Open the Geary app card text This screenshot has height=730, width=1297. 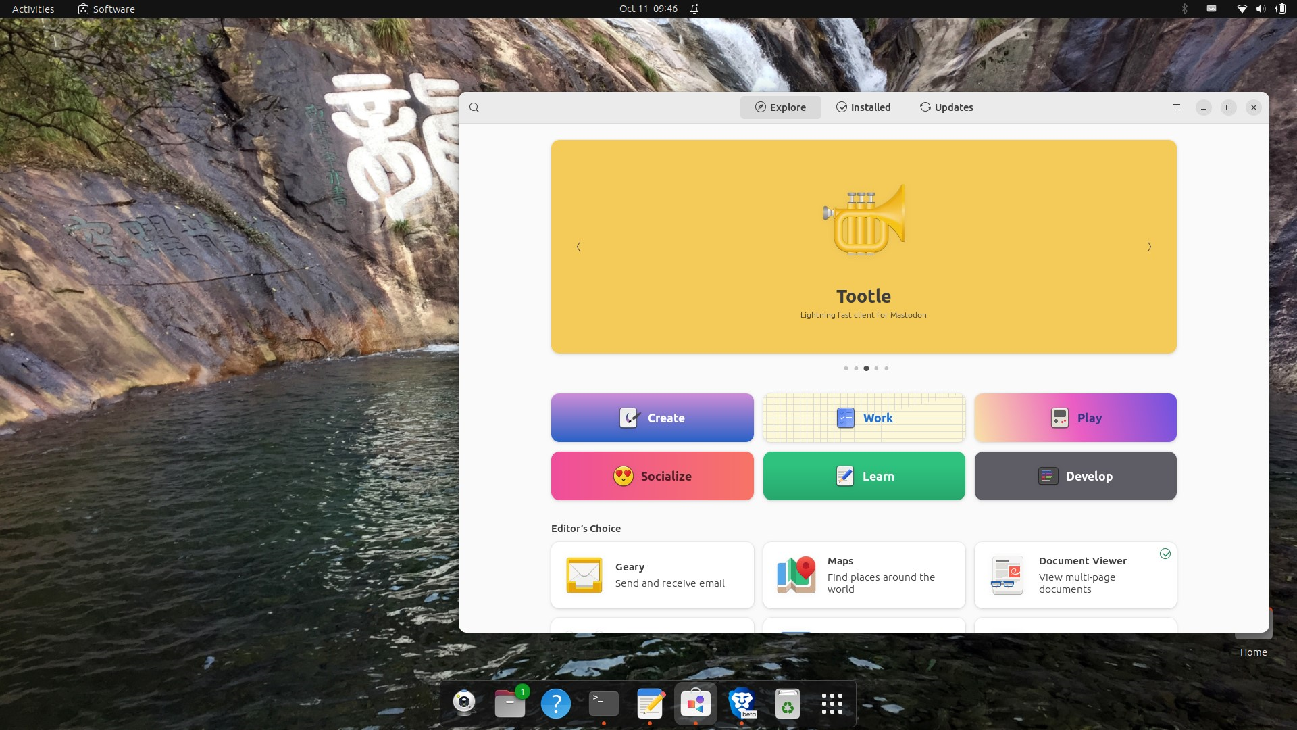coord(669,575)
